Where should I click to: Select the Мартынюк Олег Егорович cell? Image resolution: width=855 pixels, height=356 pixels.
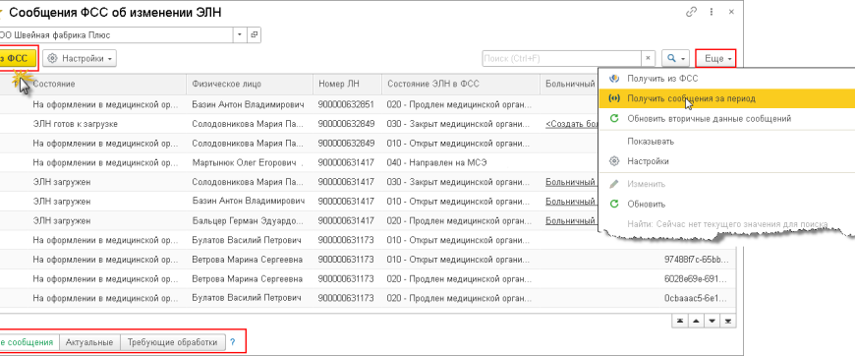tap(250, 162)
